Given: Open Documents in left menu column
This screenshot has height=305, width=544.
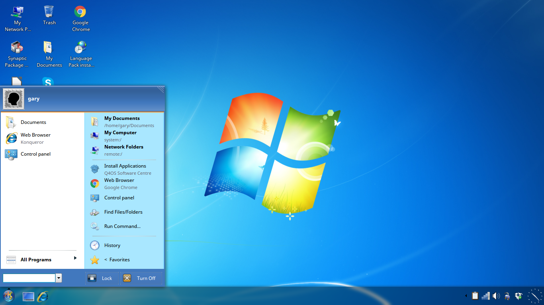Looking at the screenshot, I should coord(42,122).
